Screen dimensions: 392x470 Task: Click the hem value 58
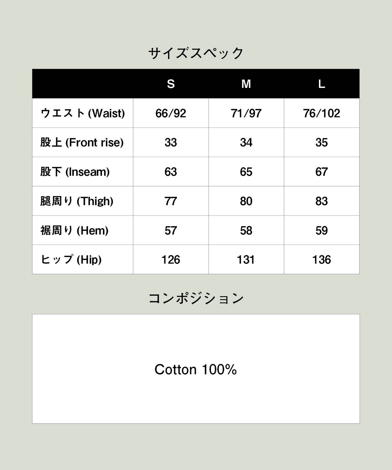pos(246,230)
